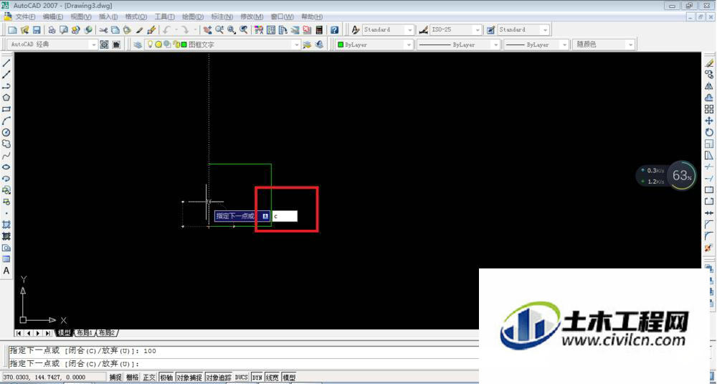Open the 文件(F) menu

(26, 17)
